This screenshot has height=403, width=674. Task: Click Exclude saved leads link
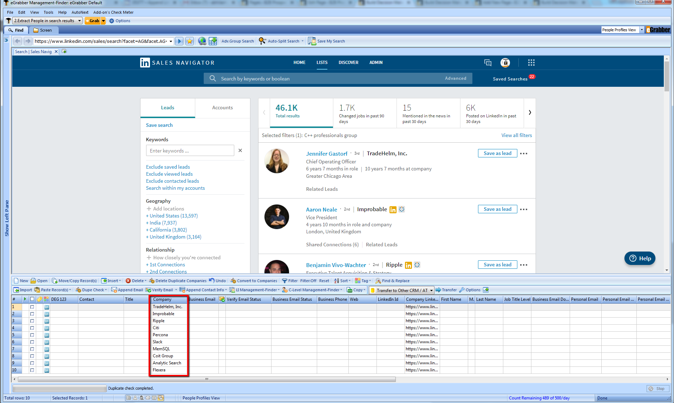[168, 167]
